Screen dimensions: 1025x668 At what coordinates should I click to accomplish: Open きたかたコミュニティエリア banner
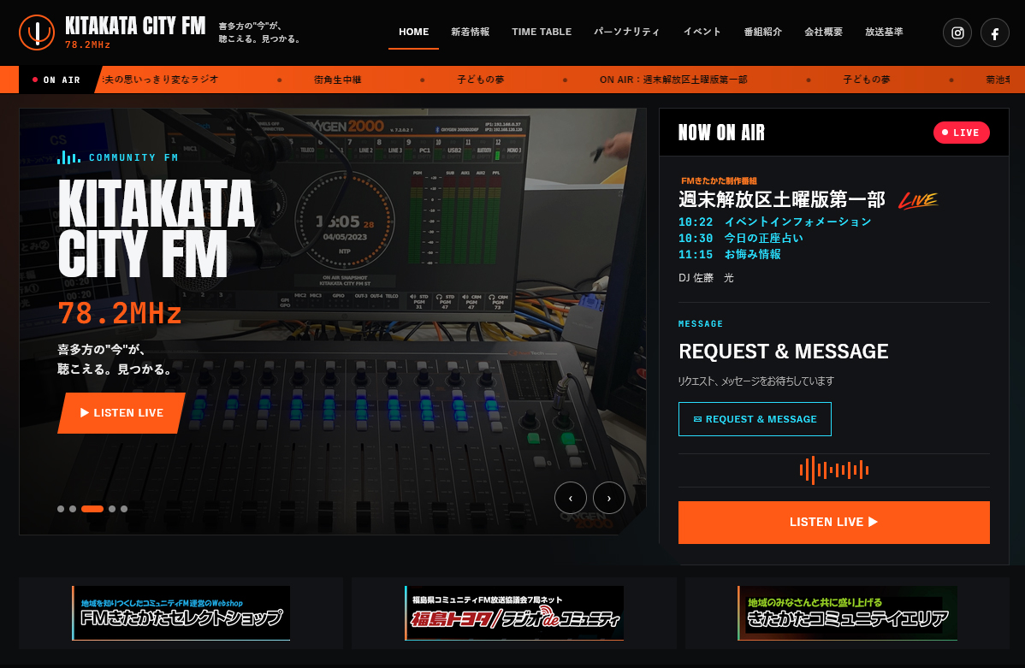click(x=847, y=613)
